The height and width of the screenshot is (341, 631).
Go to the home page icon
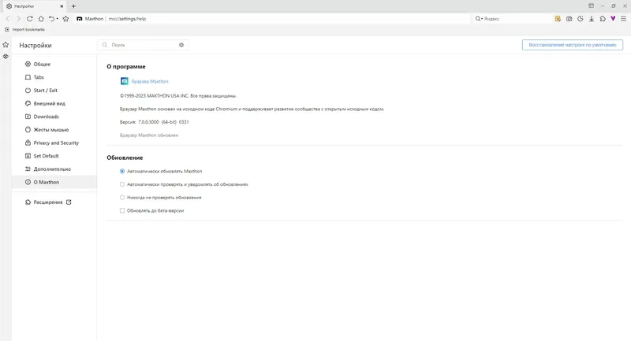[41, 18]
